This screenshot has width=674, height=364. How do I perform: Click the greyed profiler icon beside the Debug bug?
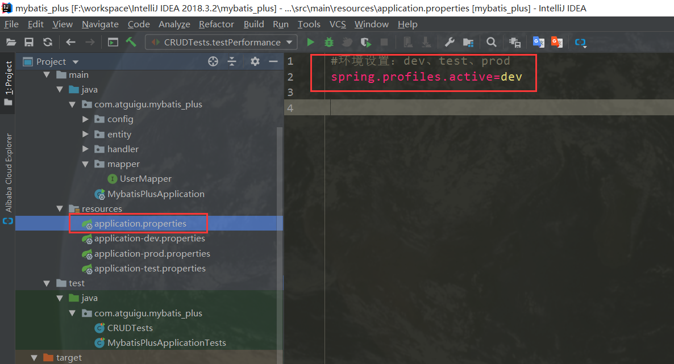347,42
